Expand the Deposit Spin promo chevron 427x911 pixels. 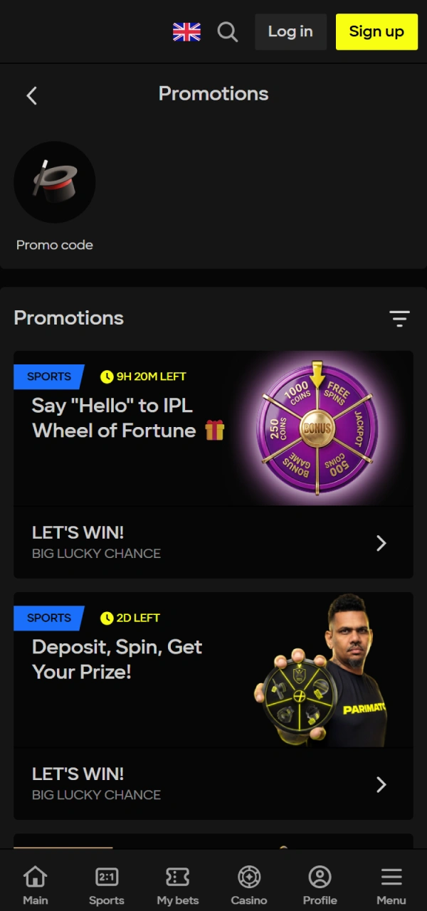point(381,784)
